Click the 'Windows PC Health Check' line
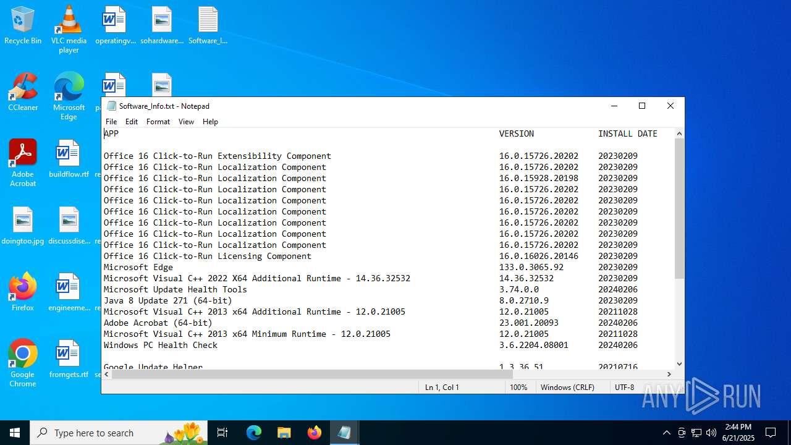The image size is (791, 445). pyautogui.click(x=161, y=345)
